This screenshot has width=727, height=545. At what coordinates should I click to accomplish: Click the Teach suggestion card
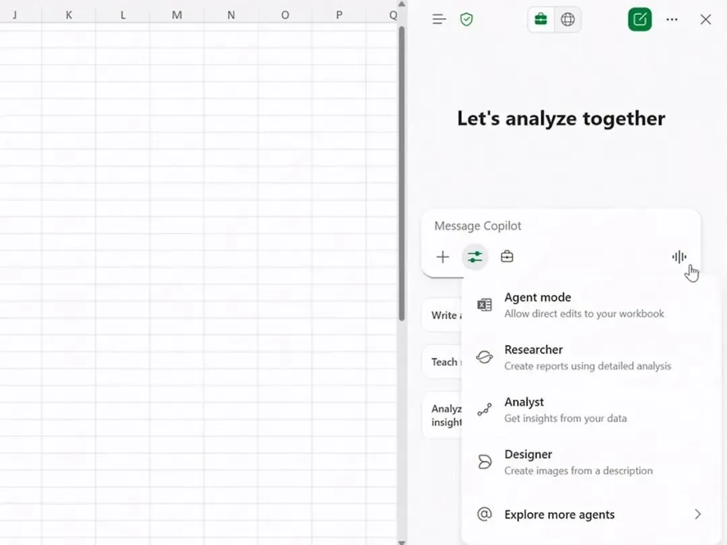(443, 362)
